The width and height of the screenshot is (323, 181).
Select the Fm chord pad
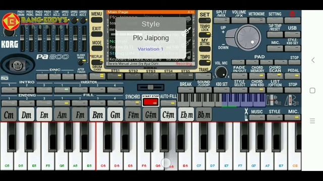click(80, 115)
